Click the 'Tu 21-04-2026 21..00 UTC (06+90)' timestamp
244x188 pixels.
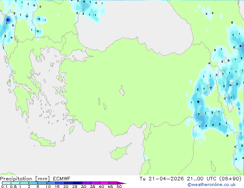191,179
